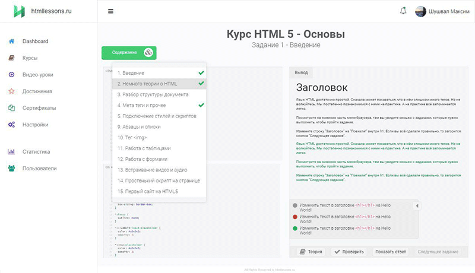Open Курсы in sidebar

click(x=30, y=58)
